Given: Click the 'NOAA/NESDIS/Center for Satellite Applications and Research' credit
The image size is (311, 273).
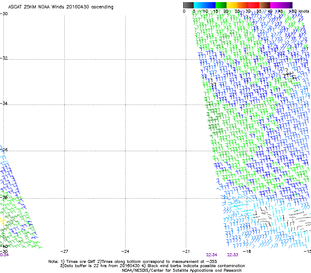Looking at the screenshot, I should coord(182,270).
